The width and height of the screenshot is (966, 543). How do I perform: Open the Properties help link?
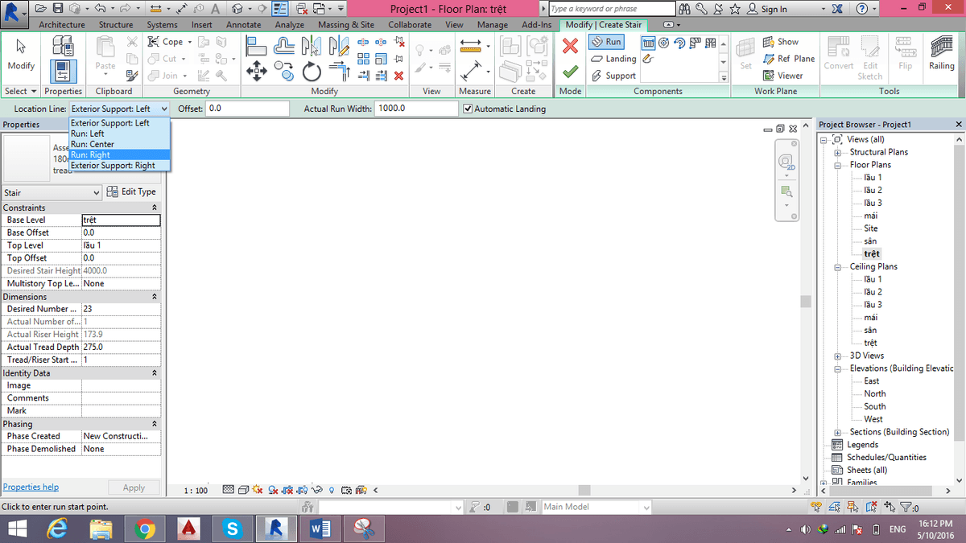point(31,487)
